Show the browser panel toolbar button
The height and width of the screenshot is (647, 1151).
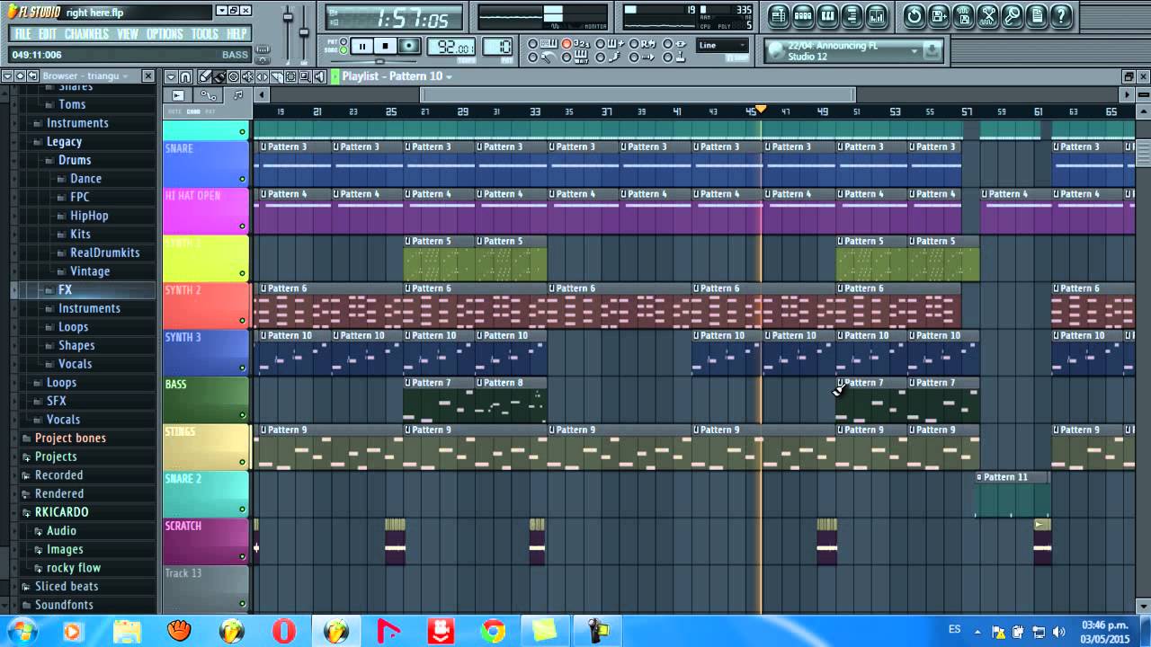pyautogui.click(x=852, y=15)
